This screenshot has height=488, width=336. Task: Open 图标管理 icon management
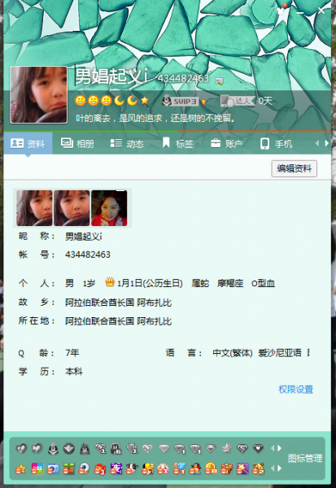point(305,458)
